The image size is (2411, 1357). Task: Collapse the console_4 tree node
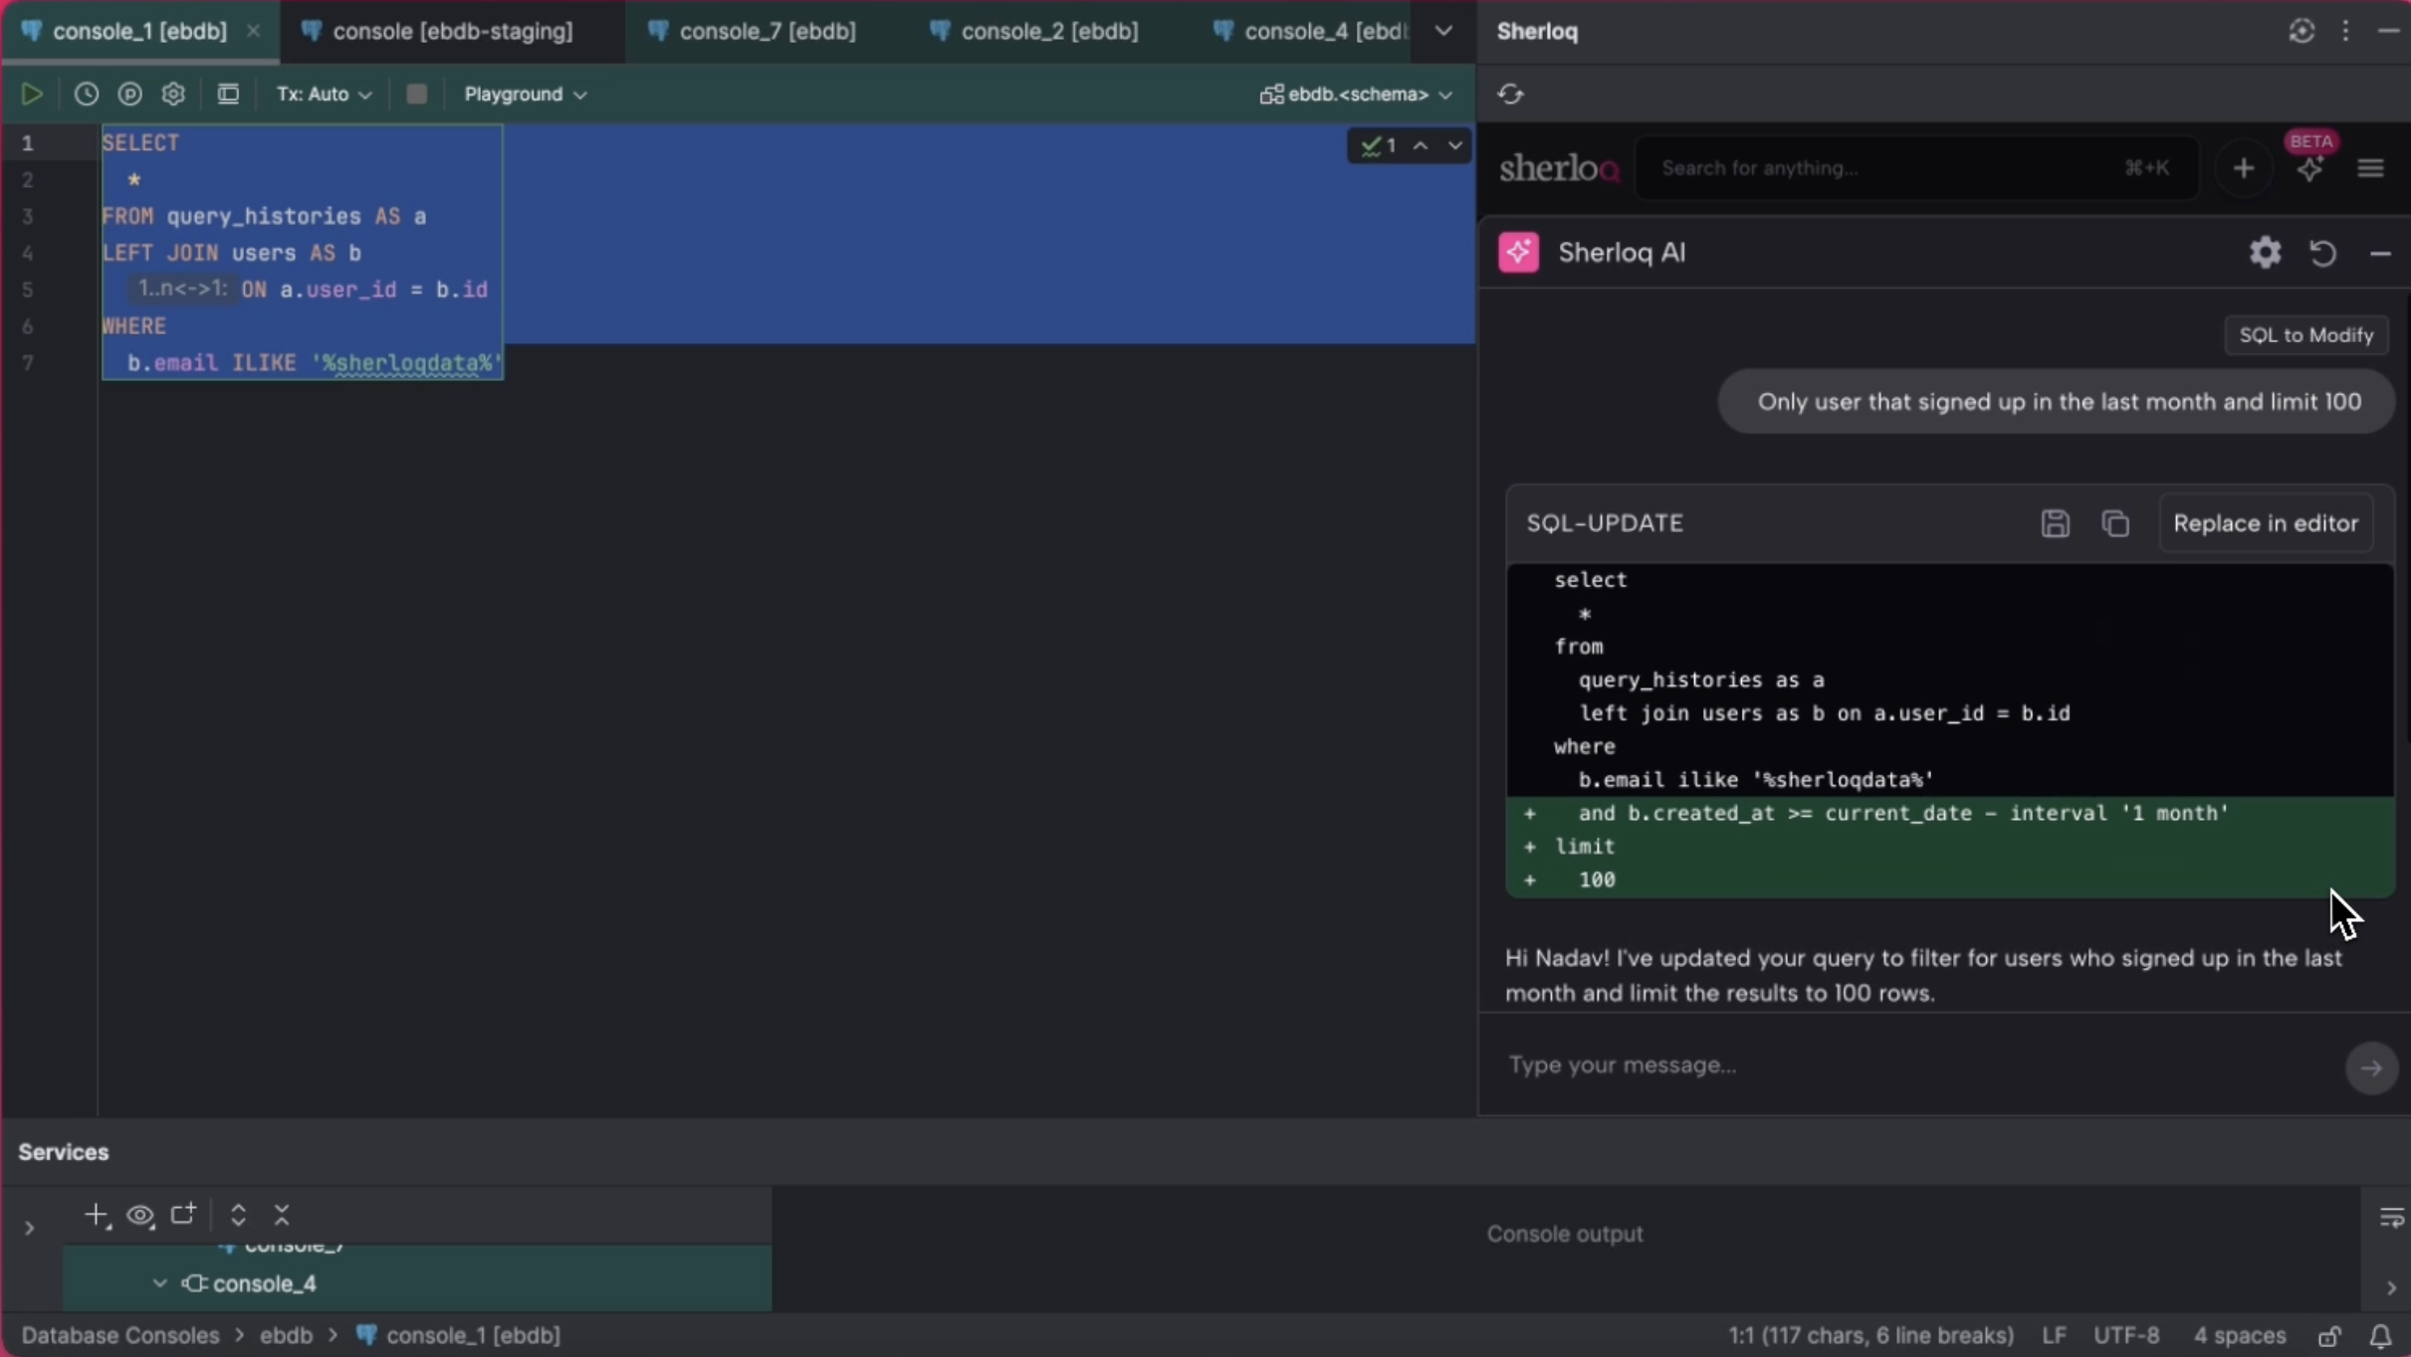[x=159, y=1283]
